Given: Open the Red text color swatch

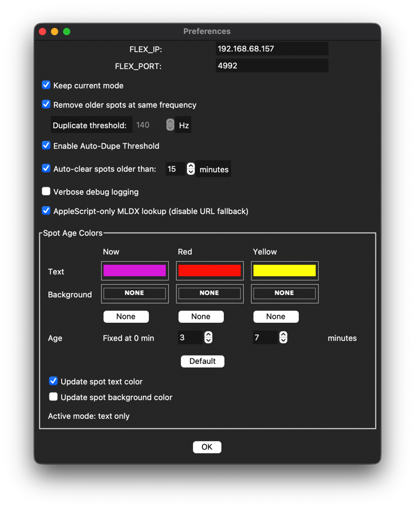Looking at the screenshot, I should pyautogui.click(x=209, y=270).
